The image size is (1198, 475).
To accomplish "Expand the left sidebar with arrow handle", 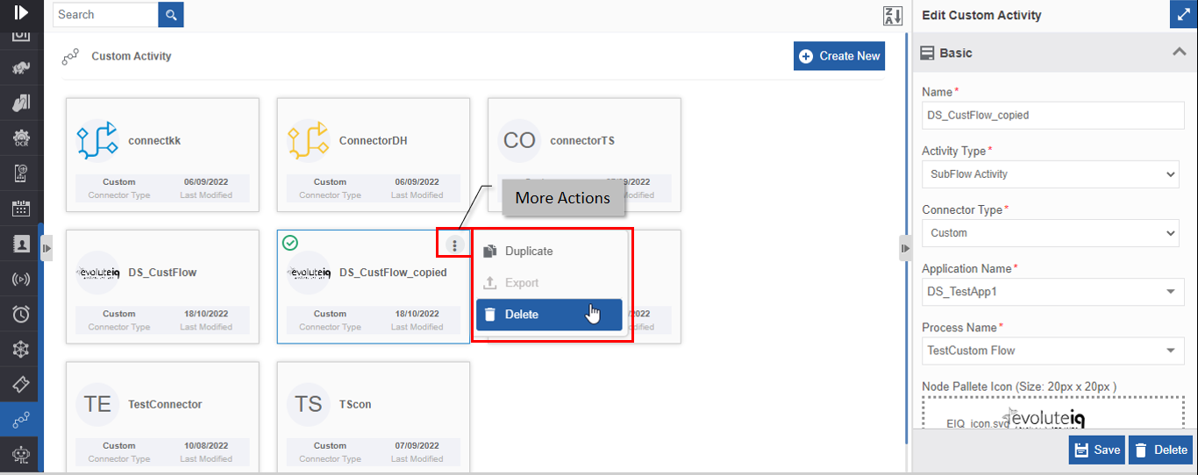I will pyautogui.click(x=47, y=248).
